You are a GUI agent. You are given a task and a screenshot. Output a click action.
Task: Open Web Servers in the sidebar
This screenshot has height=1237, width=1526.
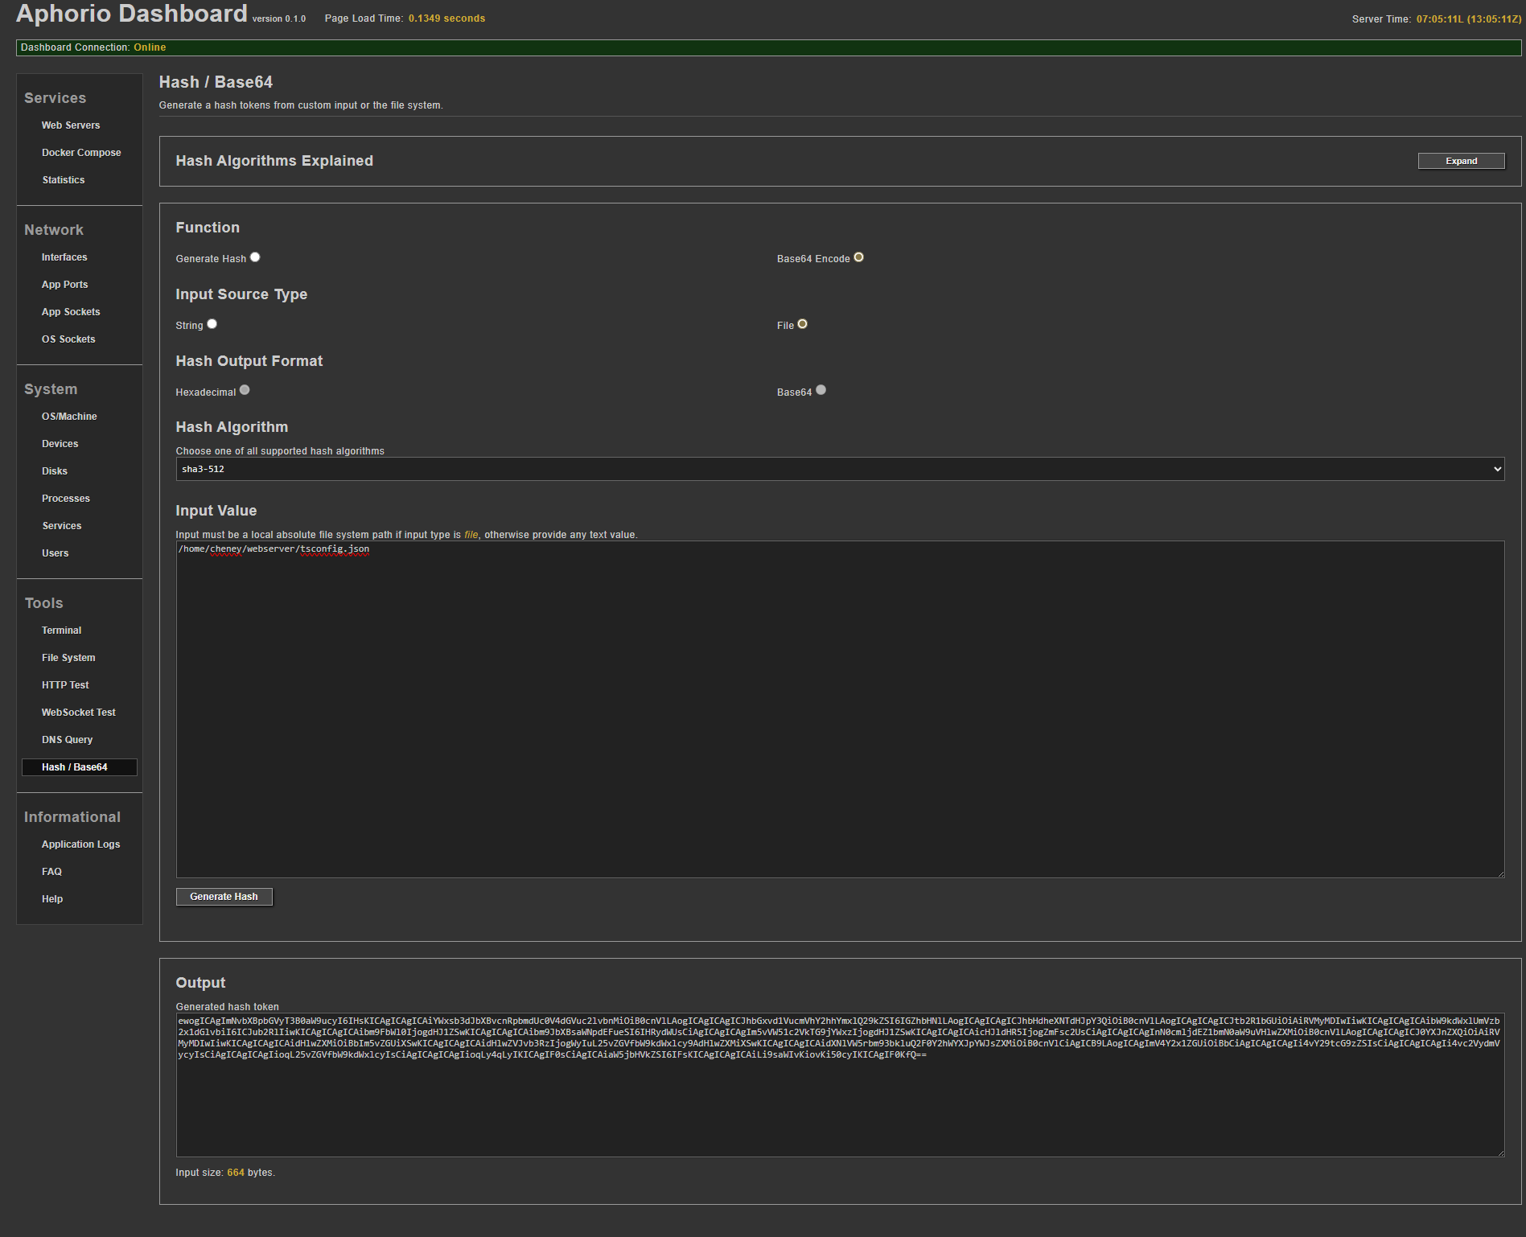tap(71, 125)
